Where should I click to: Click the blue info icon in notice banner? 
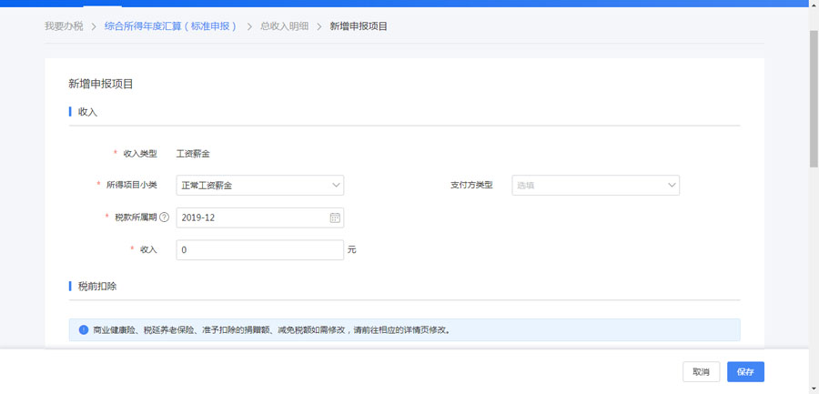click(83, 329)
